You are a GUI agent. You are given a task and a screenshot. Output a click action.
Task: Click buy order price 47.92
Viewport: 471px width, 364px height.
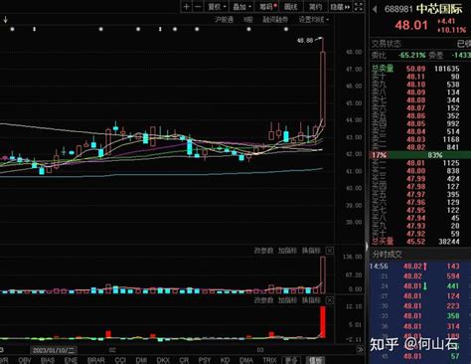tap(415, 234)
